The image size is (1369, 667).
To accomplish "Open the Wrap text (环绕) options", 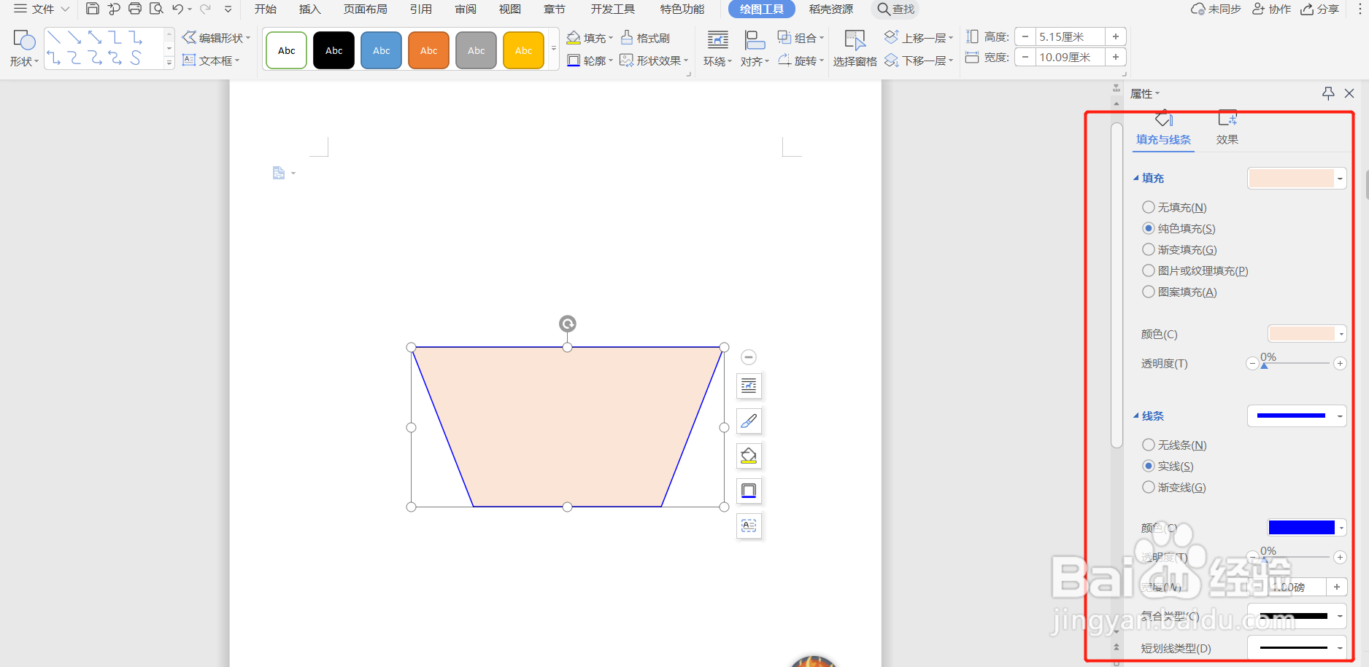I will 718,49.
